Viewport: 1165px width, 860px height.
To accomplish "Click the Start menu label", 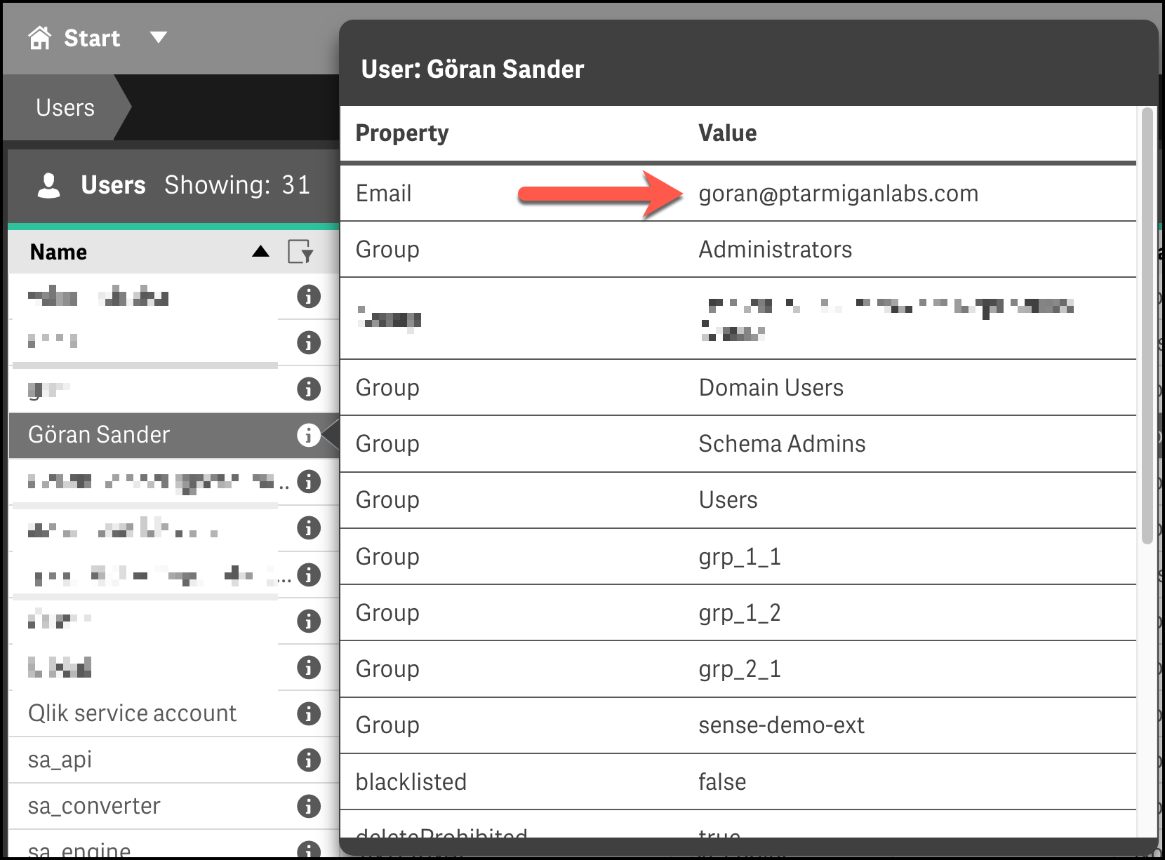I will click(92, 38).
